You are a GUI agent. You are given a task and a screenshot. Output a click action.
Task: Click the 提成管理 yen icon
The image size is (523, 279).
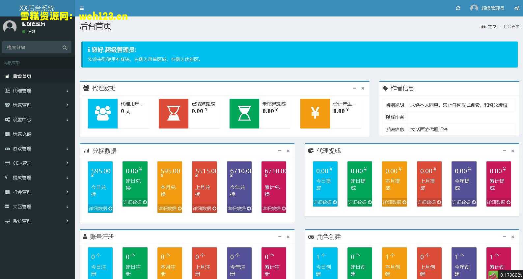click(6, 178)
